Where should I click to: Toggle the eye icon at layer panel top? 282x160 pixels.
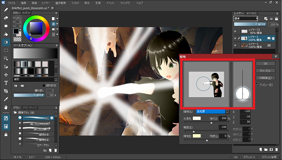[x=271, y=18]
